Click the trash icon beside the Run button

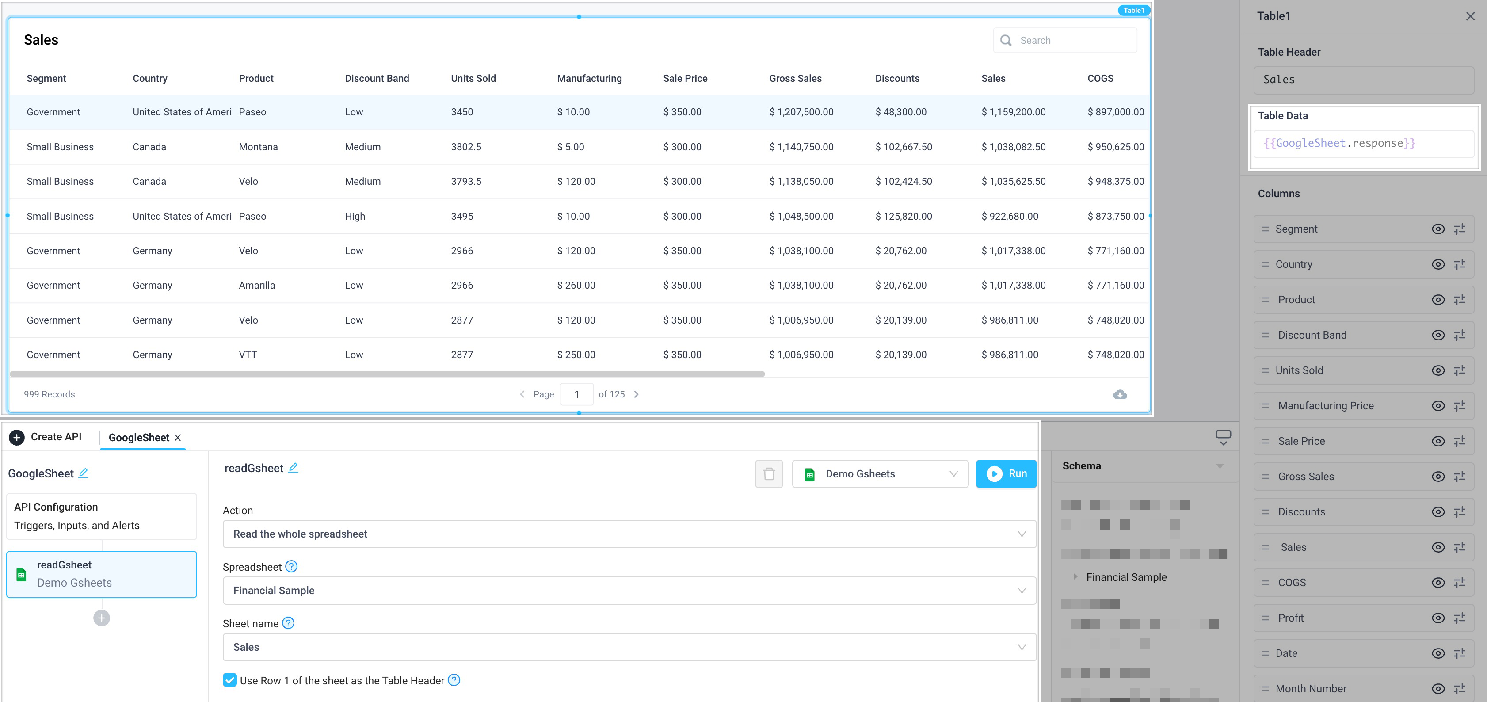click(768, 473)
